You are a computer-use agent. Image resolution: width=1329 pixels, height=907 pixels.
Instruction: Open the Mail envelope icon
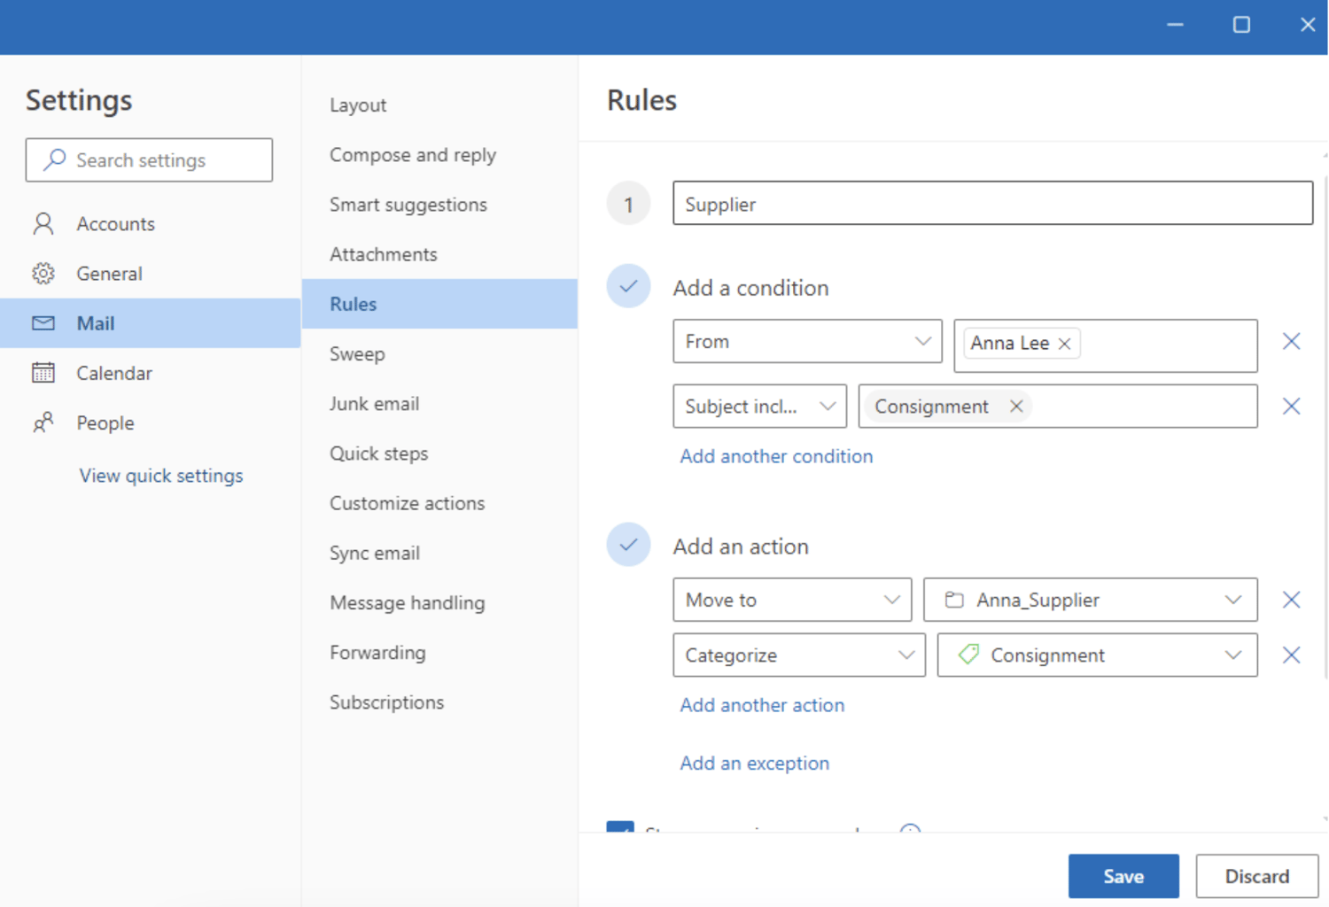43,323
